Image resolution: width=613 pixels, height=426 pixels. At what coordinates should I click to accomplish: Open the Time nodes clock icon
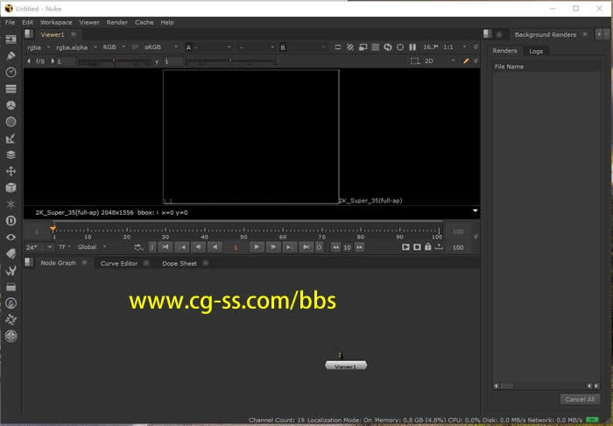click(x=11, y=72)
